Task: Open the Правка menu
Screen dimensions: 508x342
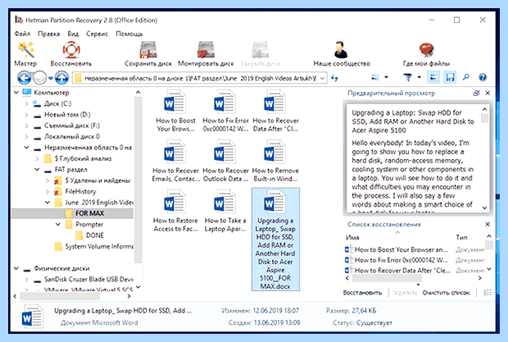Action: click(x=48, y=34)
